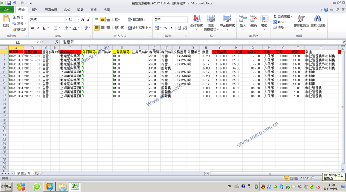Increase font size with the large A icon
This screenshot has height=192, width=346.
click(83, 19)
